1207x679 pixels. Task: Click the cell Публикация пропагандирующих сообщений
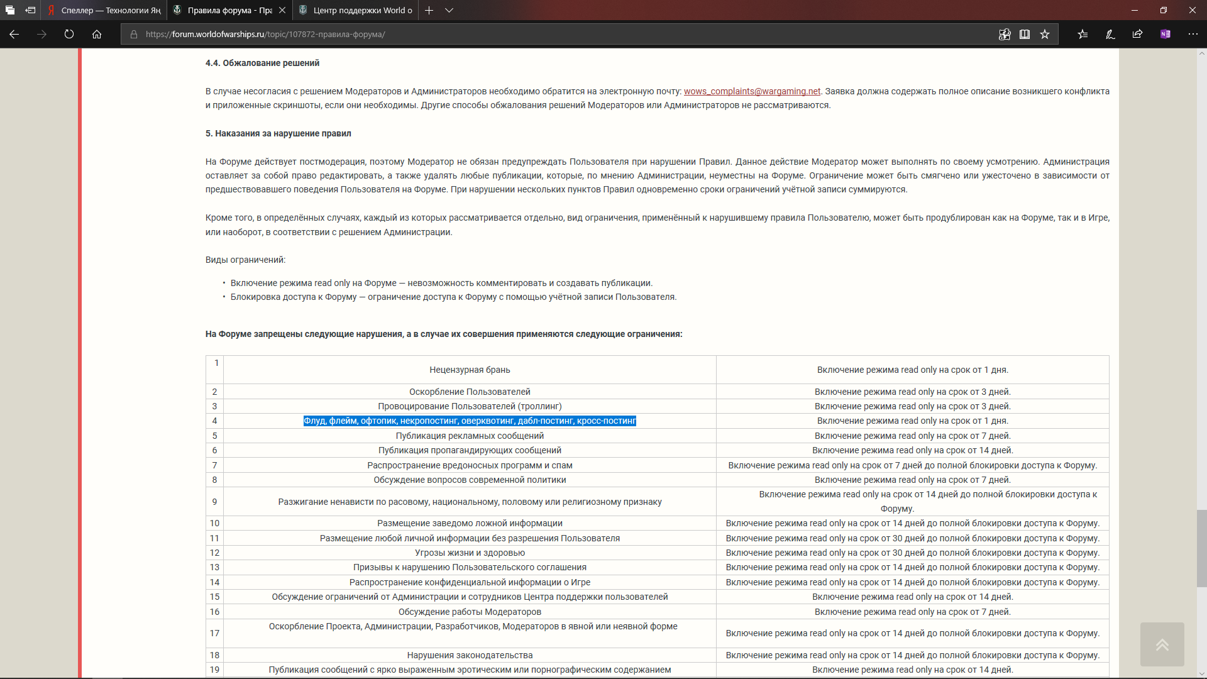tap(470, 450)
